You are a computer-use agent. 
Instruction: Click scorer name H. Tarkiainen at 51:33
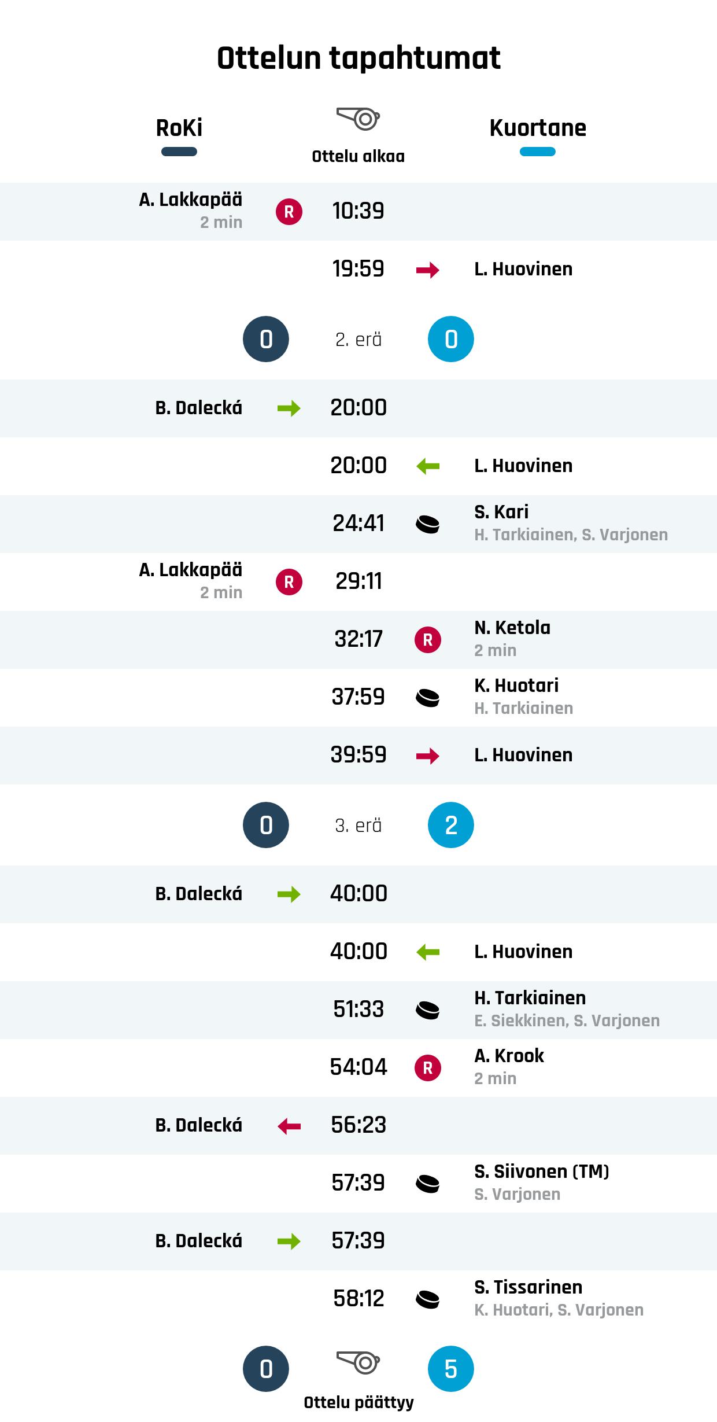tap(530, 998)
